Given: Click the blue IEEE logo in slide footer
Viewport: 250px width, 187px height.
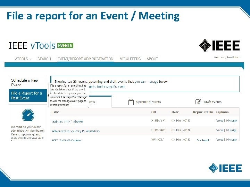Looking at the screenshot, I should (x=225, y=168).
